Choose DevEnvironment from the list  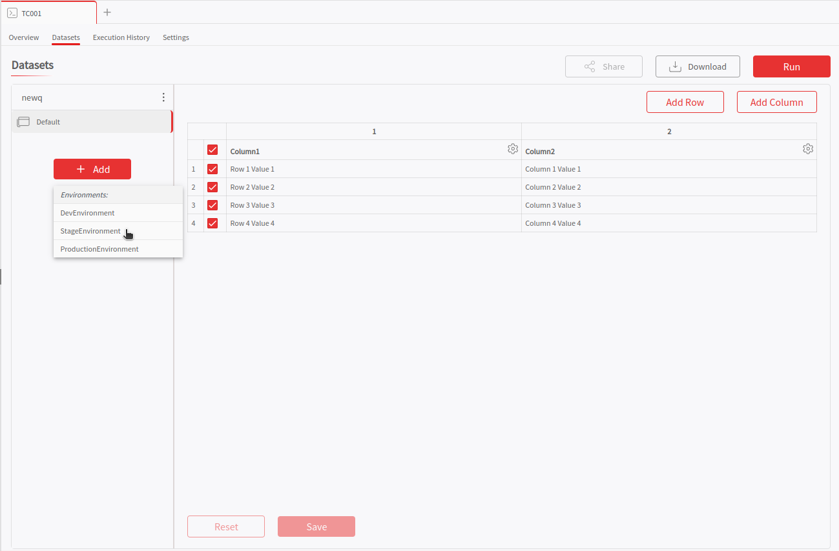tap(118, 213)
